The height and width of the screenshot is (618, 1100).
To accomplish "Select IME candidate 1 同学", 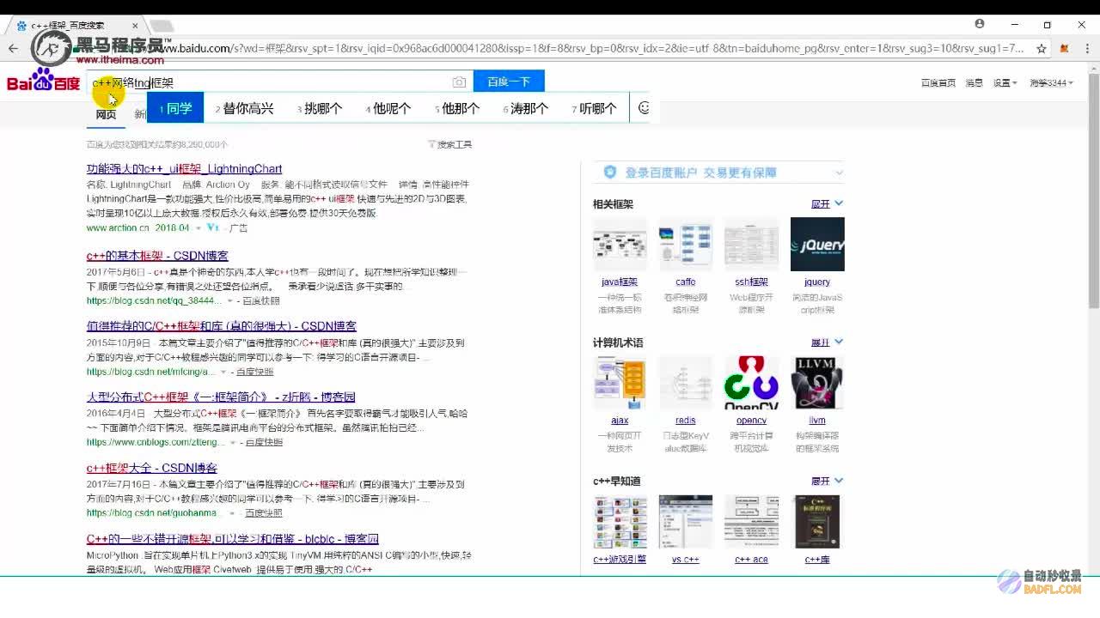I will pos(175,108).
